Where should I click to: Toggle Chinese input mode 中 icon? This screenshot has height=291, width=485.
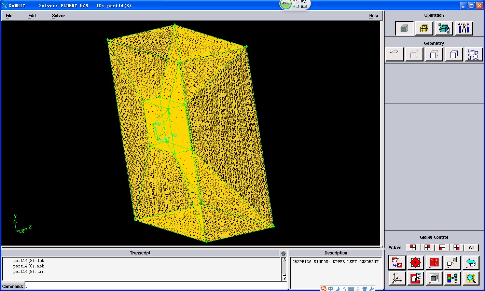click(331, 289)
